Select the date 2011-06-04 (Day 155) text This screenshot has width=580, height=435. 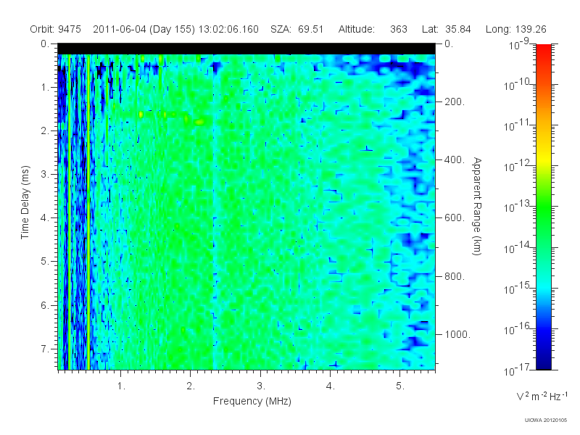pyautogui.click(x=144, y=29)
